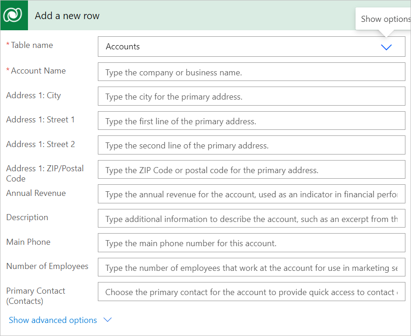Click inside the Description field

252,218
